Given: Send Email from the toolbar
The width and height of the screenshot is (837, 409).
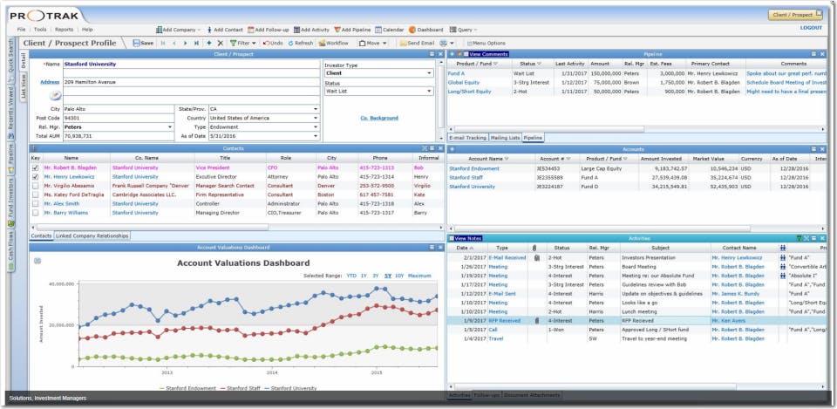Looking at the screenshot, I should (417, 44).
